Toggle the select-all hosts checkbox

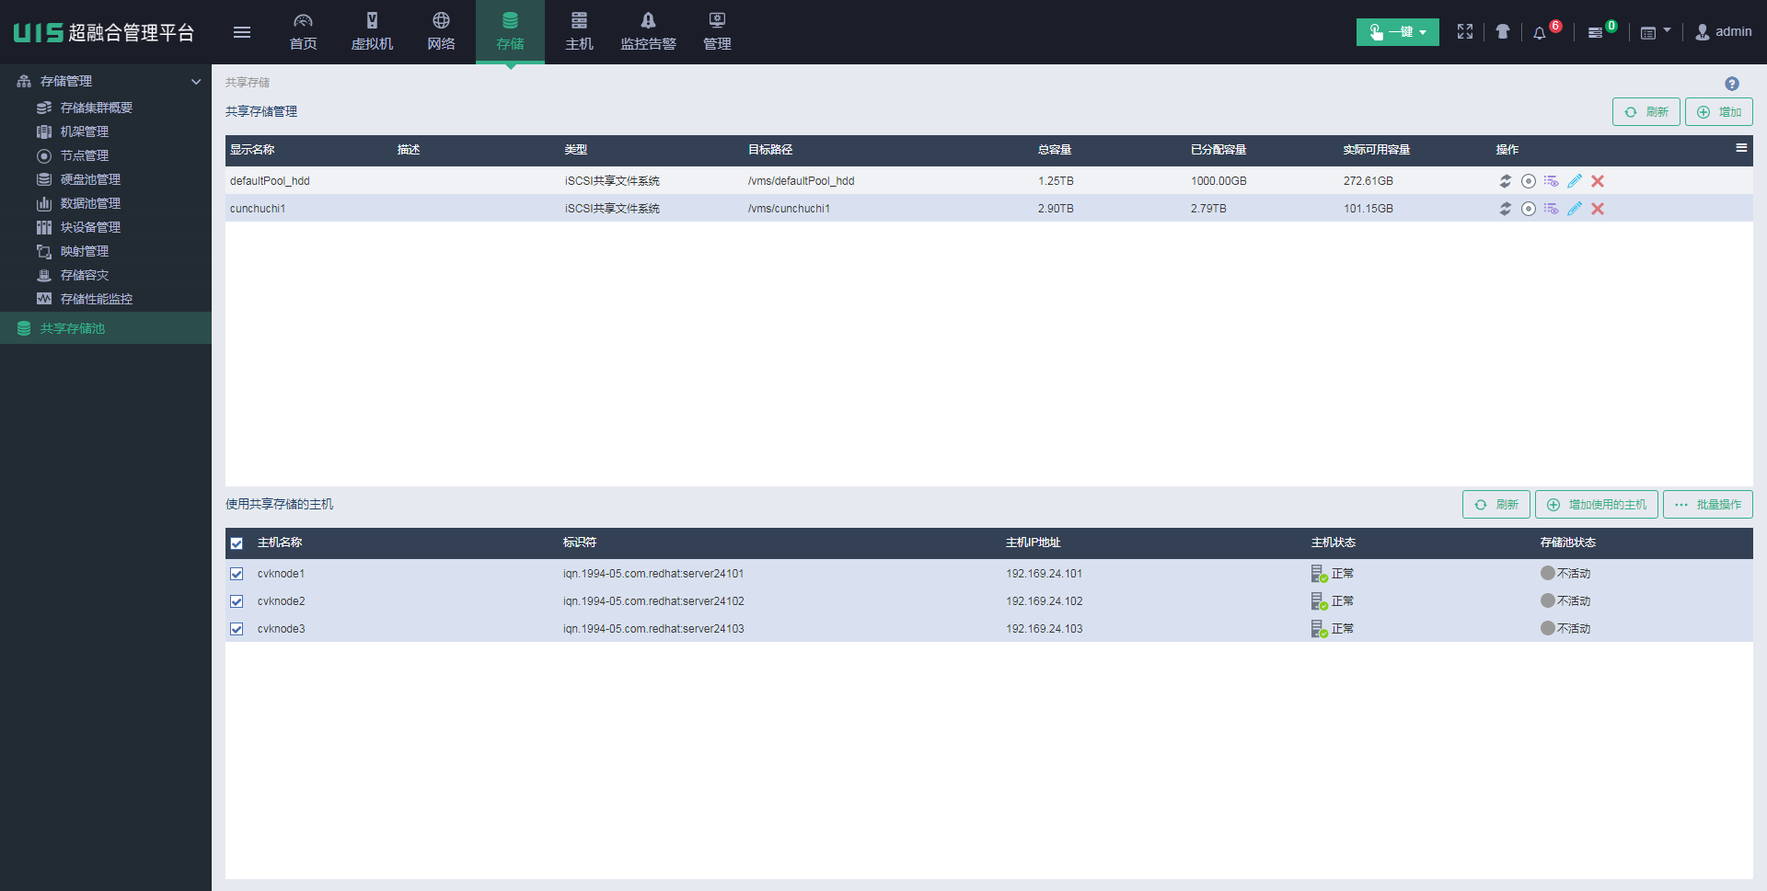[x=237, y=543]
